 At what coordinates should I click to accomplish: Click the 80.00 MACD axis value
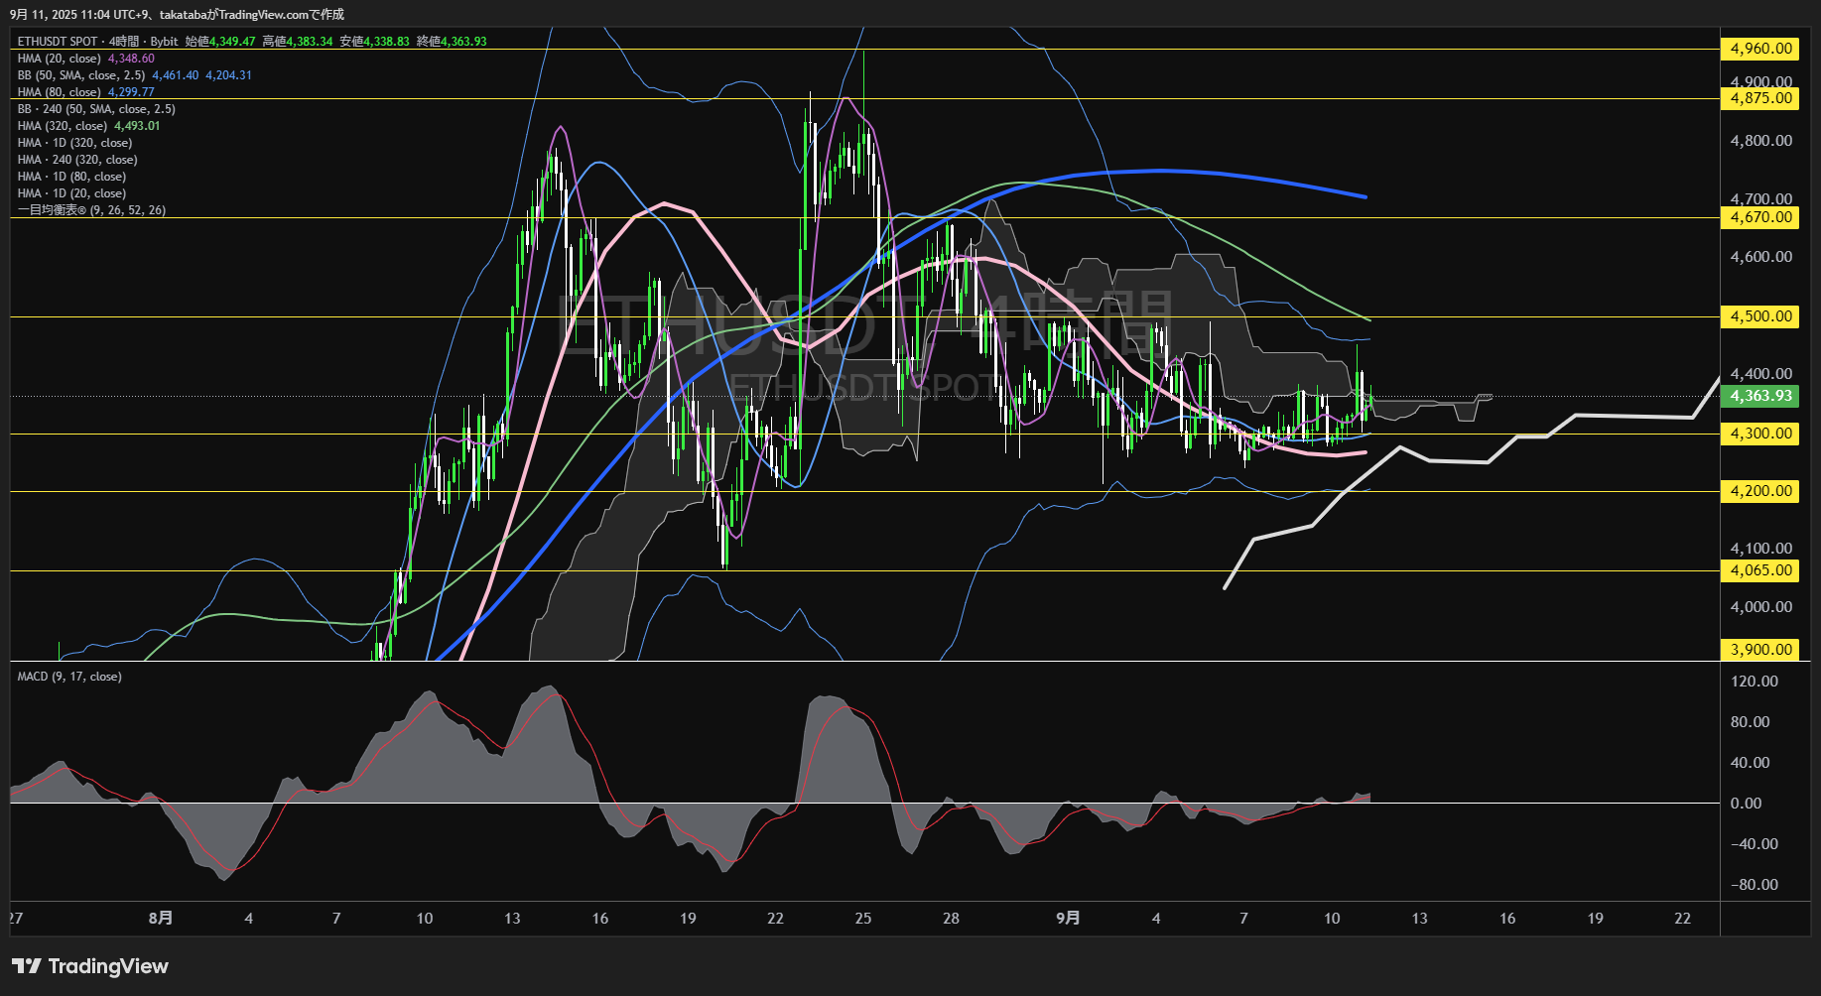coord(1751,722)
